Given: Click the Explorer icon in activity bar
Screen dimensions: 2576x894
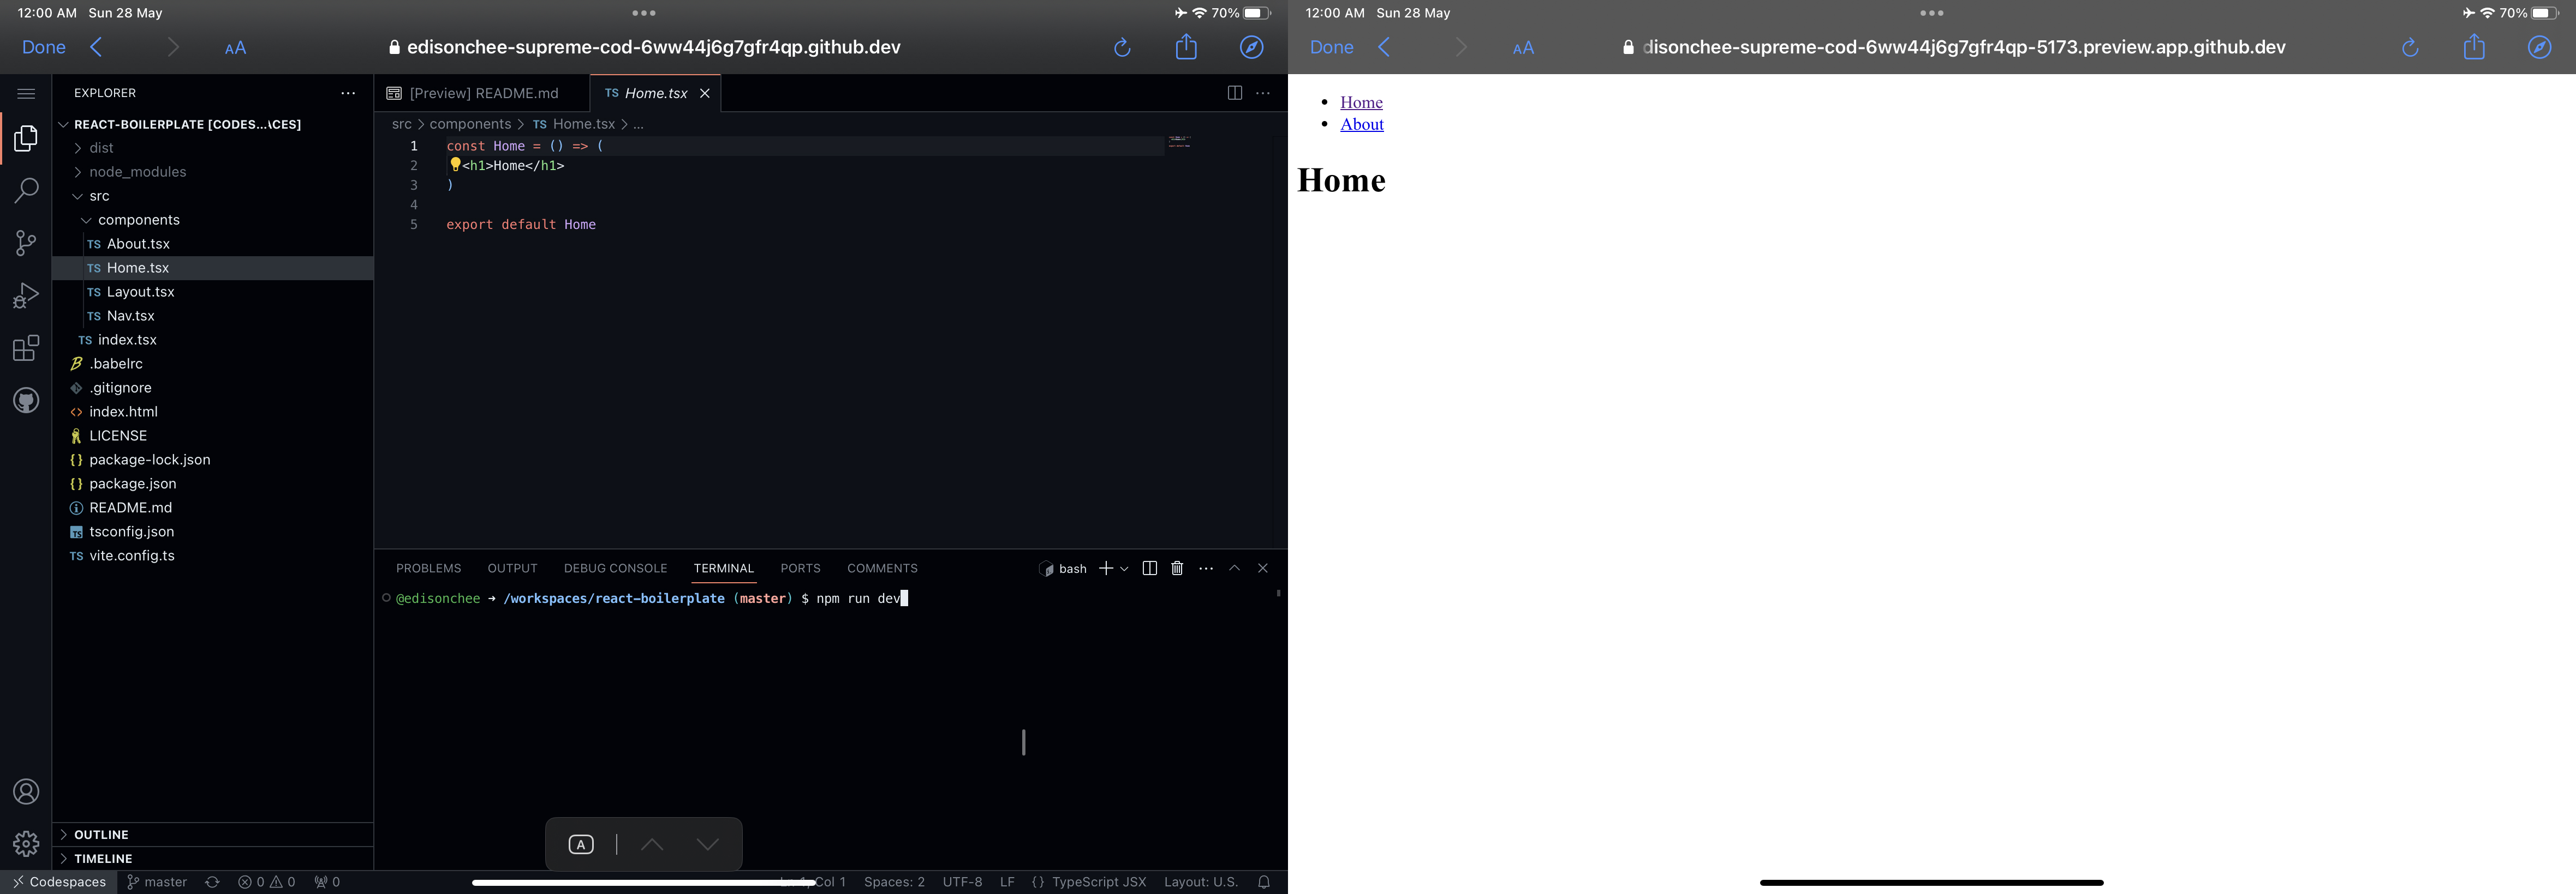Looking at the screenshot, I should (x=25, y=136).
